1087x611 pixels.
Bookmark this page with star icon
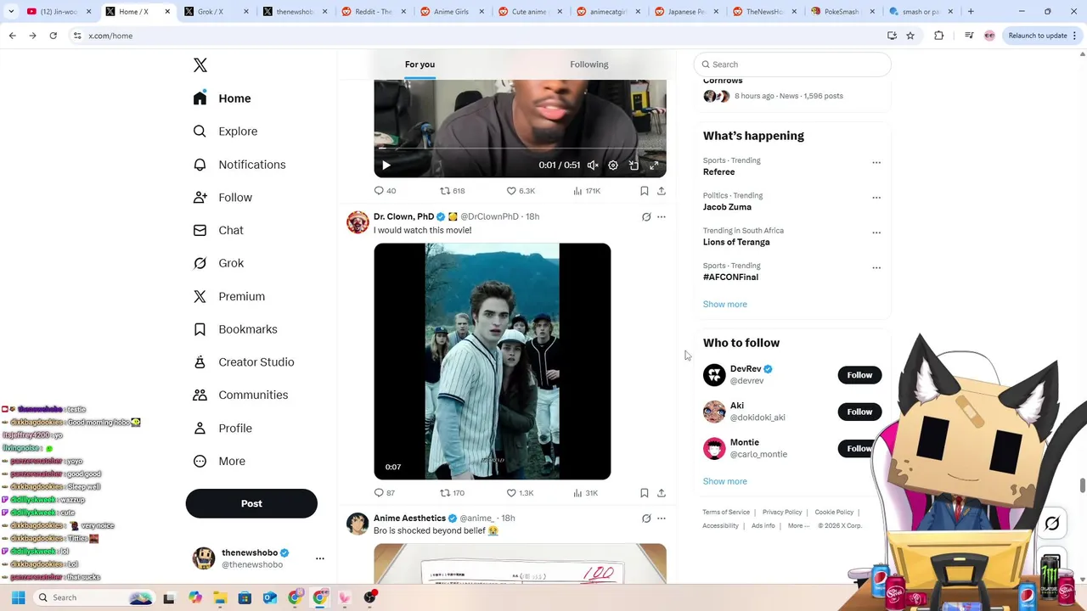[910, 36]
